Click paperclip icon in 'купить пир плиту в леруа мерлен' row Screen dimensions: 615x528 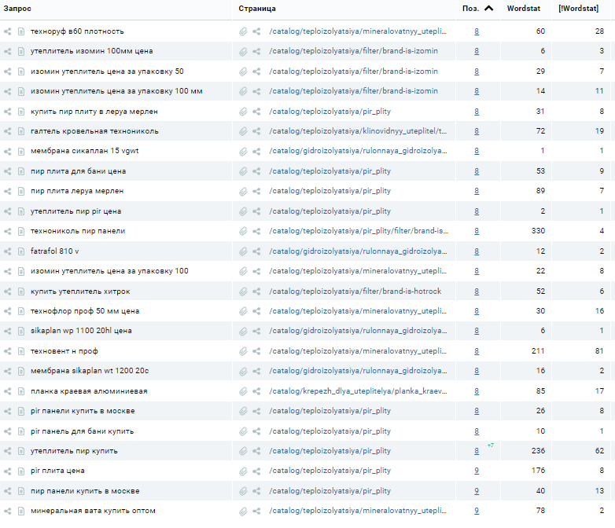[x=243, y=112]
